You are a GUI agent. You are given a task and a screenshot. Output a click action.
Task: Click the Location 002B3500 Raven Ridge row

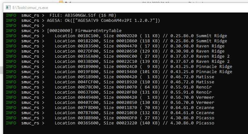click(115, 46)
